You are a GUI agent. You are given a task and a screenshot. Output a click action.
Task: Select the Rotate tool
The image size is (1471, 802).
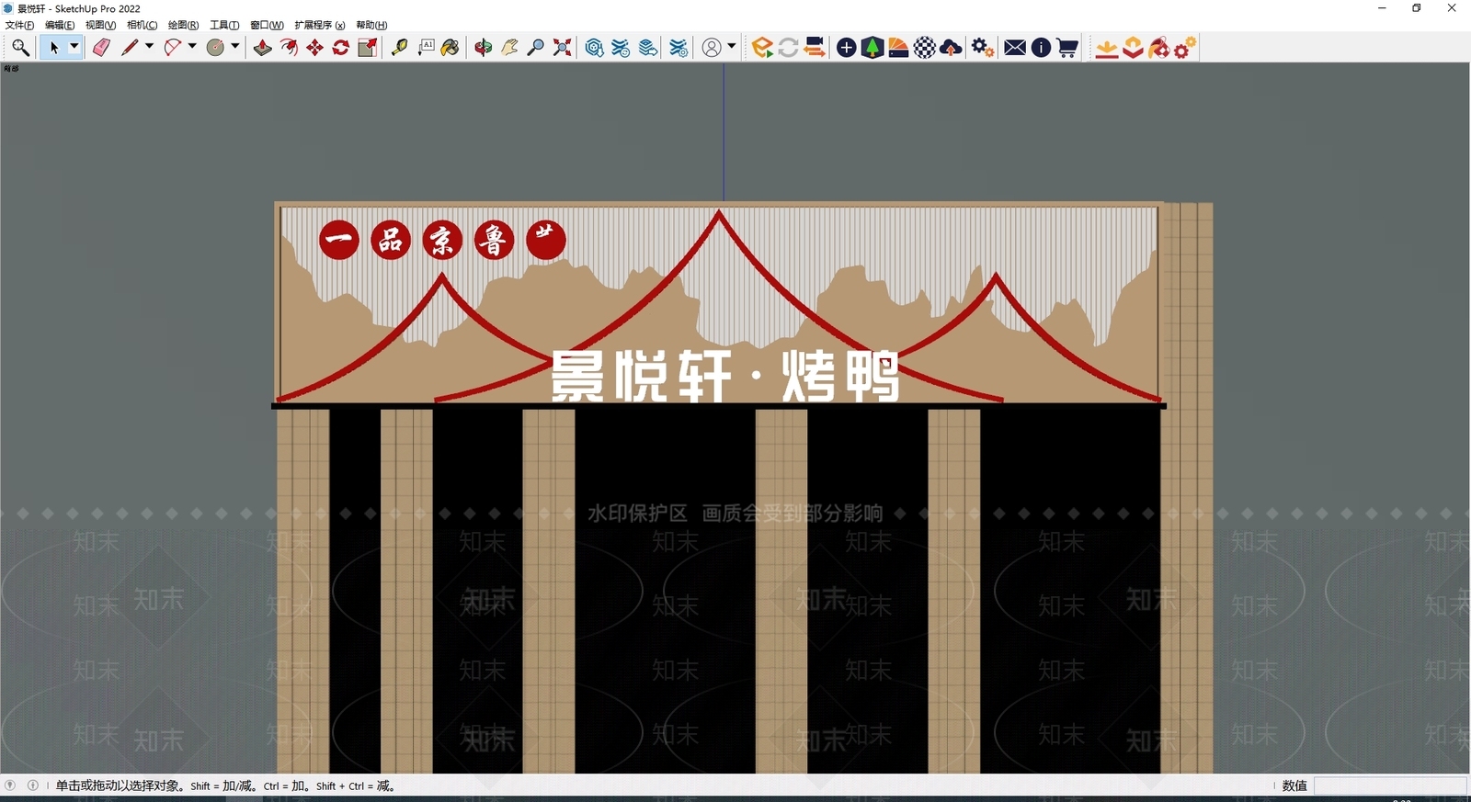point(340,48)
